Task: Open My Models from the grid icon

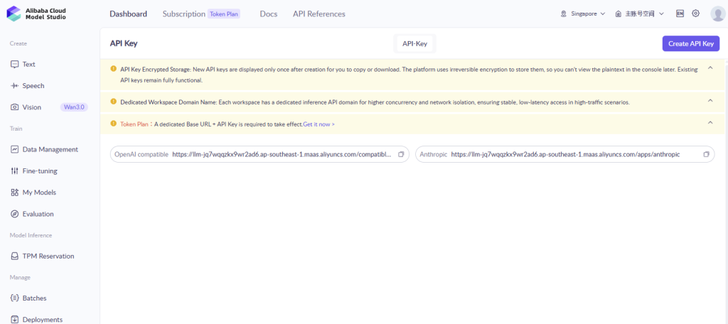Action: pyautogui.click(x=14, y=192)
